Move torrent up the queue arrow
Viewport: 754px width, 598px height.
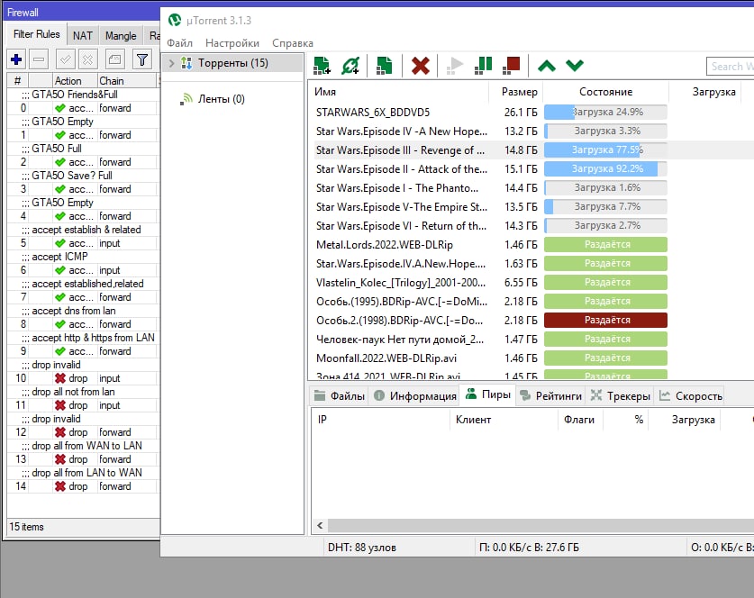[x=547, y=66]
